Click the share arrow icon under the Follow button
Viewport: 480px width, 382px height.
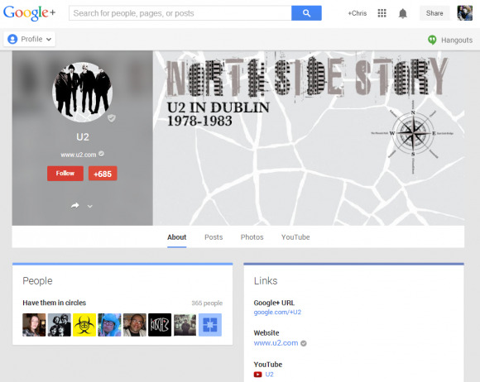75,206
